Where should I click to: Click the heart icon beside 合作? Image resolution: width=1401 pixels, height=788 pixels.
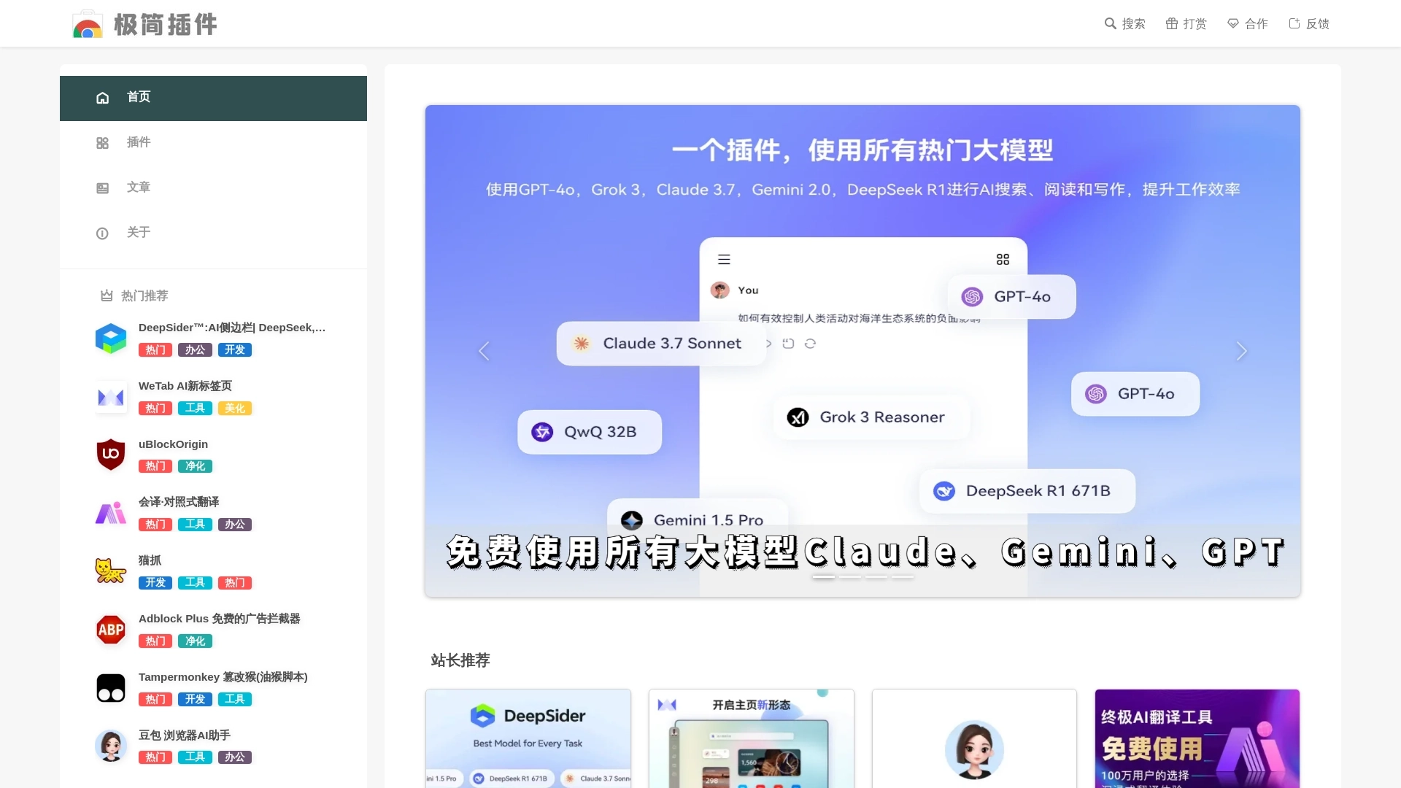point(1233,23)
